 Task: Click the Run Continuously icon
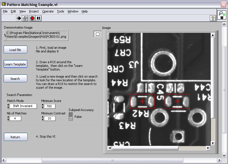[x=25, y=18]
